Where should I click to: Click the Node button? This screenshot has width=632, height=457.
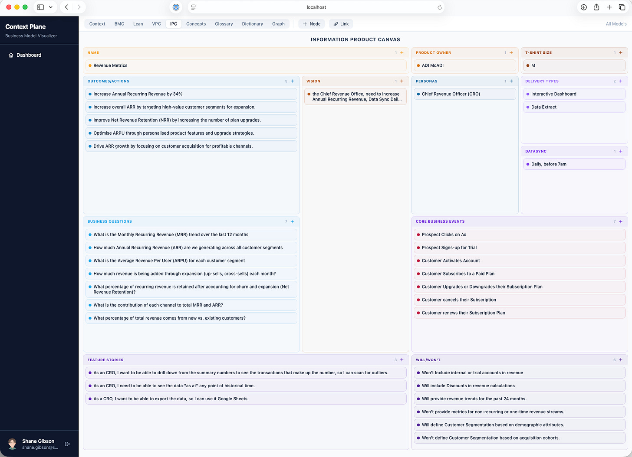[312, 24]
